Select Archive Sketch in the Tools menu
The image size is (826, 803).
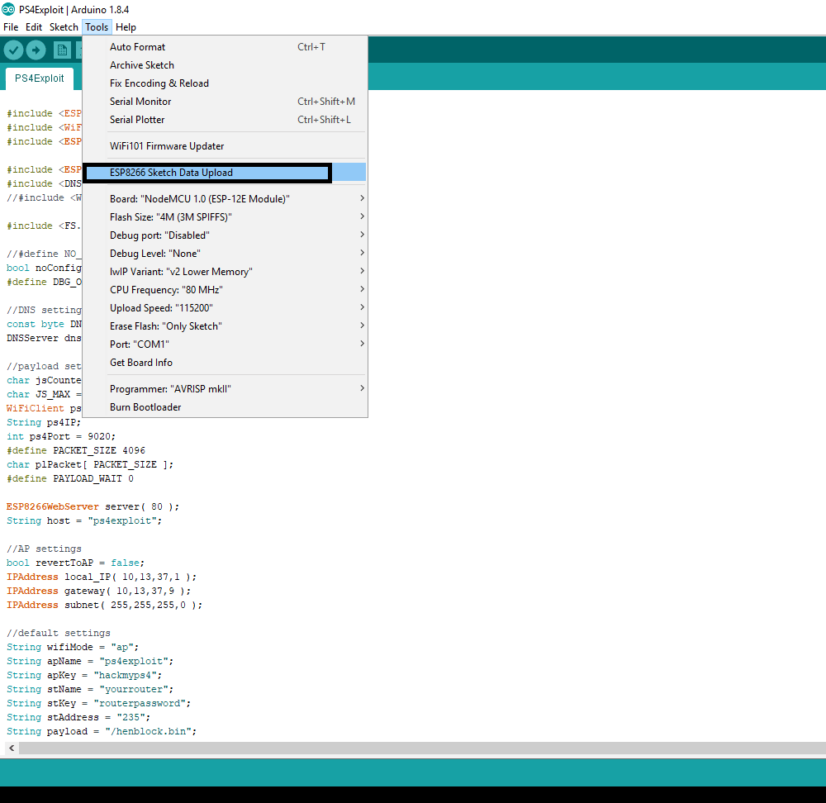point(225,64)
